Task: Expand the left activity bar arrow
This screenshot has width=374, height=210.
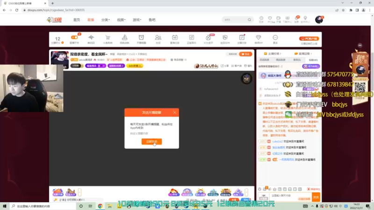Action: click(79, 192)
